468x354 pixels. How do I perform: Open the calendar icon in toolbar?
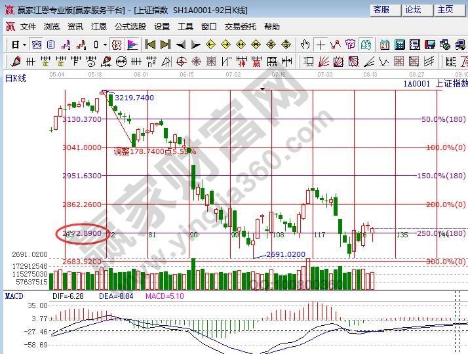383,45
